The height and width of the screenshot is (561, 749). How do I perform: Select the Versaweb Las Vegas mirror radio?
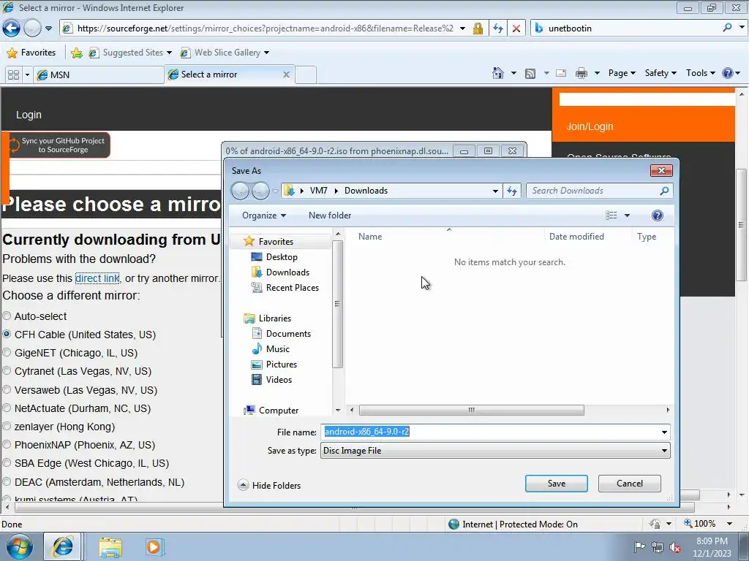7,390
